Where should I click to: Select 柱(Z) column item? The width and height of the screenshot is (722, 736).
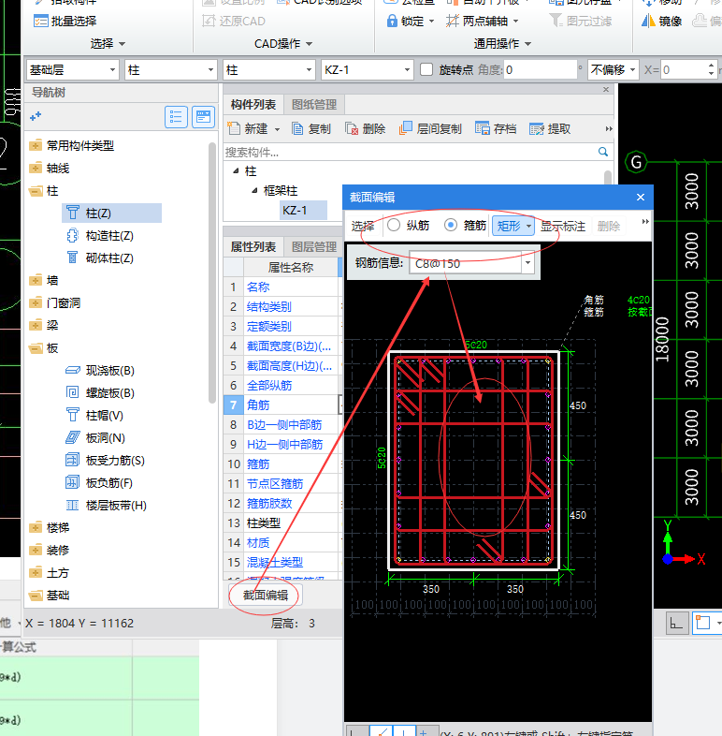click(111, 213)
